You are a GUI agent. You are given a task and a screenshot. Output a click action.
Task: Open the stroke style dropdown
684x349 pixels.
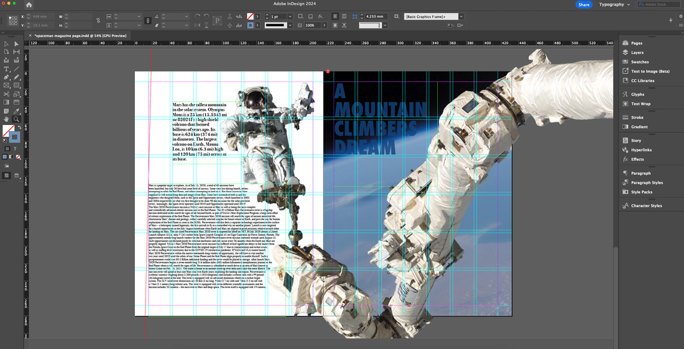[290, 26]
